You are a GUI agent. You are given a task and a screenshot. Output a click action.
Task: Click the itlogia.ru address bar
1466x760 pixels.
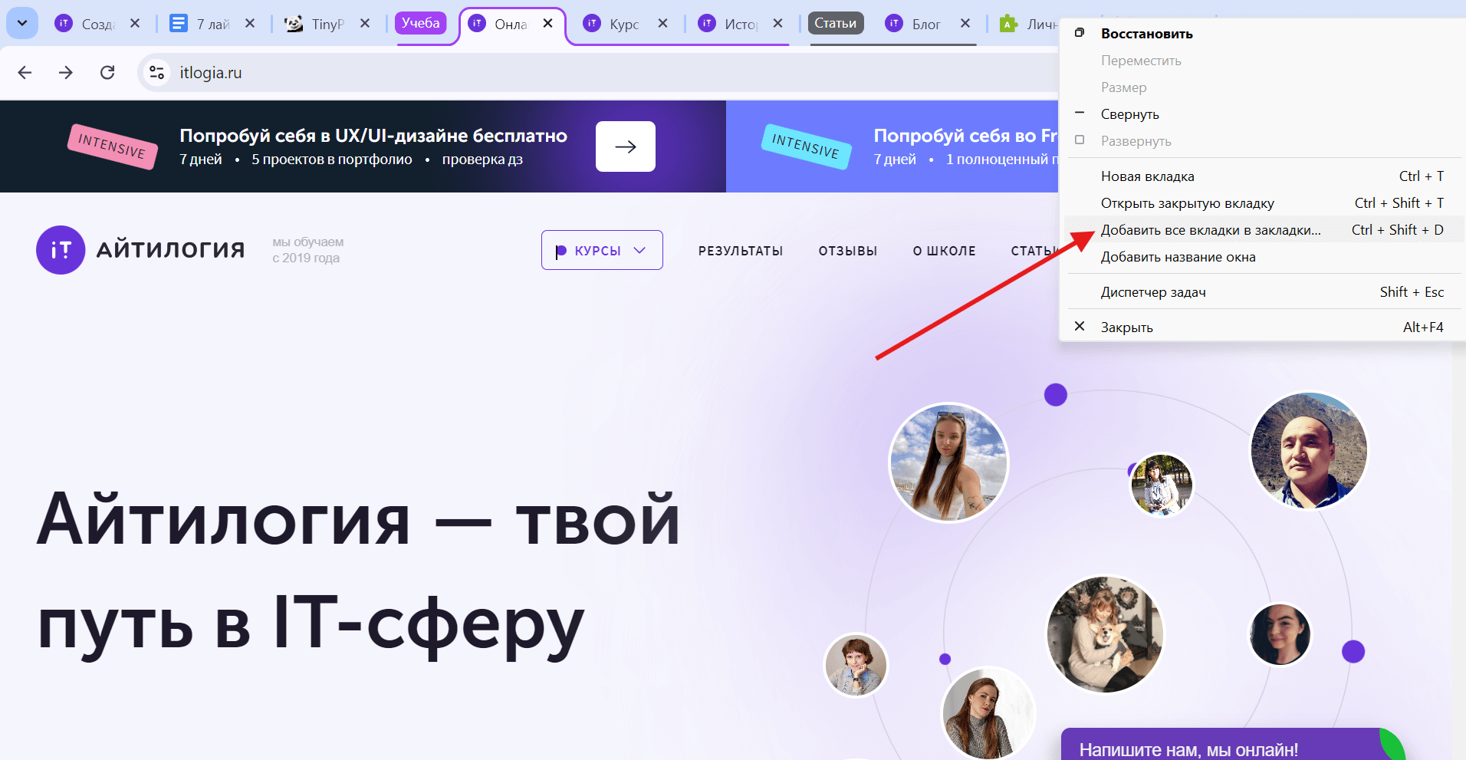click(598, 73)
